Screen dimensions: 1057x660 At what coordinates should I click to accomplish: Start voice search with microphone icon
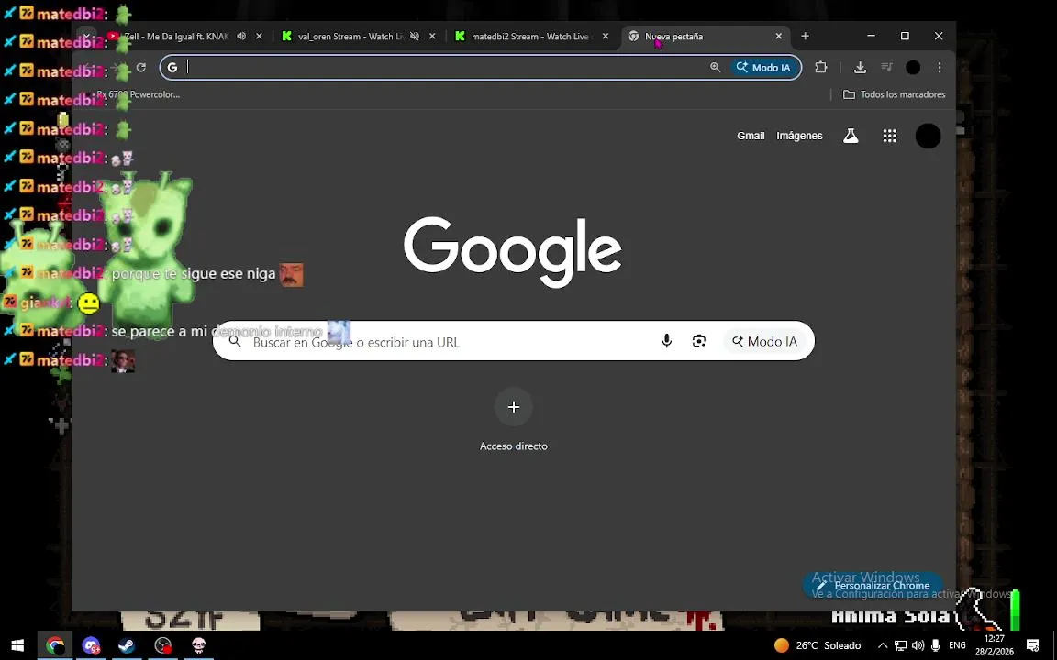[x=667, y=341]
